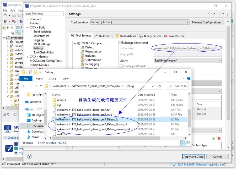Expand the Explorer ribbon chevron
The image size is (236, 169).
click(184, 79)
